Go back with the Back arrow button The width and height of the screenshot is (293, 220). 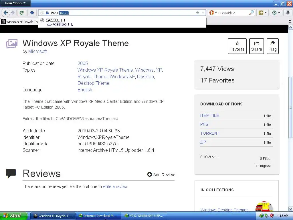[5, 13]
